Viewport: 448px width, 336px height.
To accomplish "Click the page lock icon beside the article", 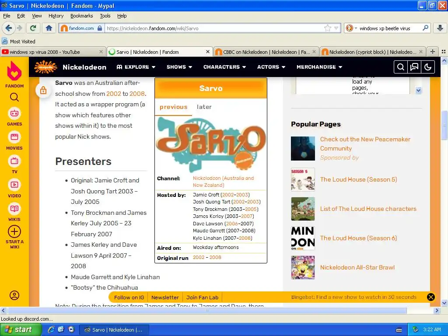I will [43, 90].
